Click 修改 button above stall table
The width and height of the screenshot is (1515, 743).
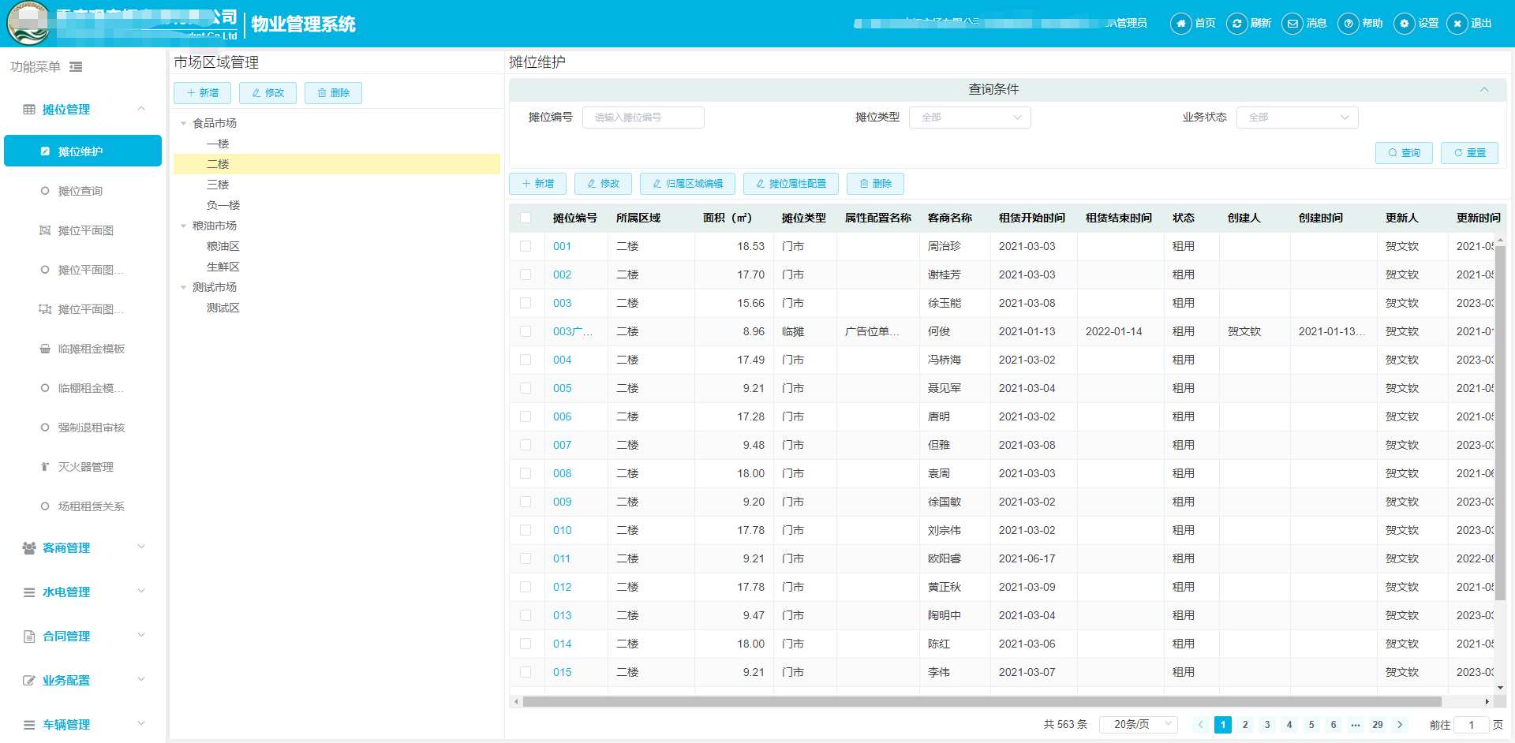pos(603,184)
